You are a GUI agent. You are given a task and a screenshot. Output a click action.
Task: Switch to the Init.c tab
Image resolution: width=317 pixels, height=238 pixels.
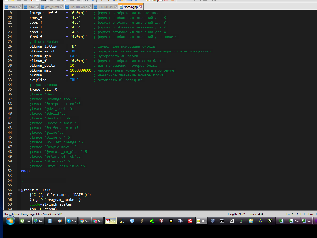click(x=31, y=7)
